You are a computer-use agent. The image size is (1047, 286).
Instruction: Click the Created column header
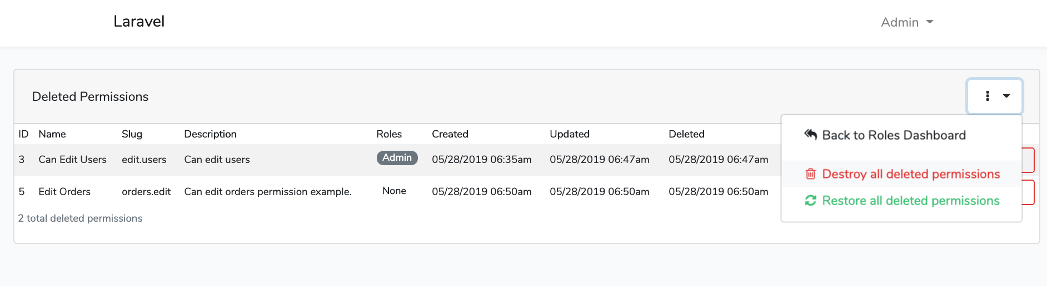[x=450, y=134]
